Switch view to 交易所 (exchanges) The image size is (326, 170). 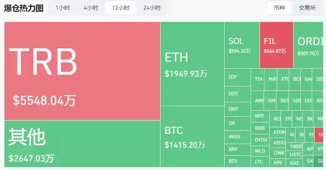coord(307,8)
